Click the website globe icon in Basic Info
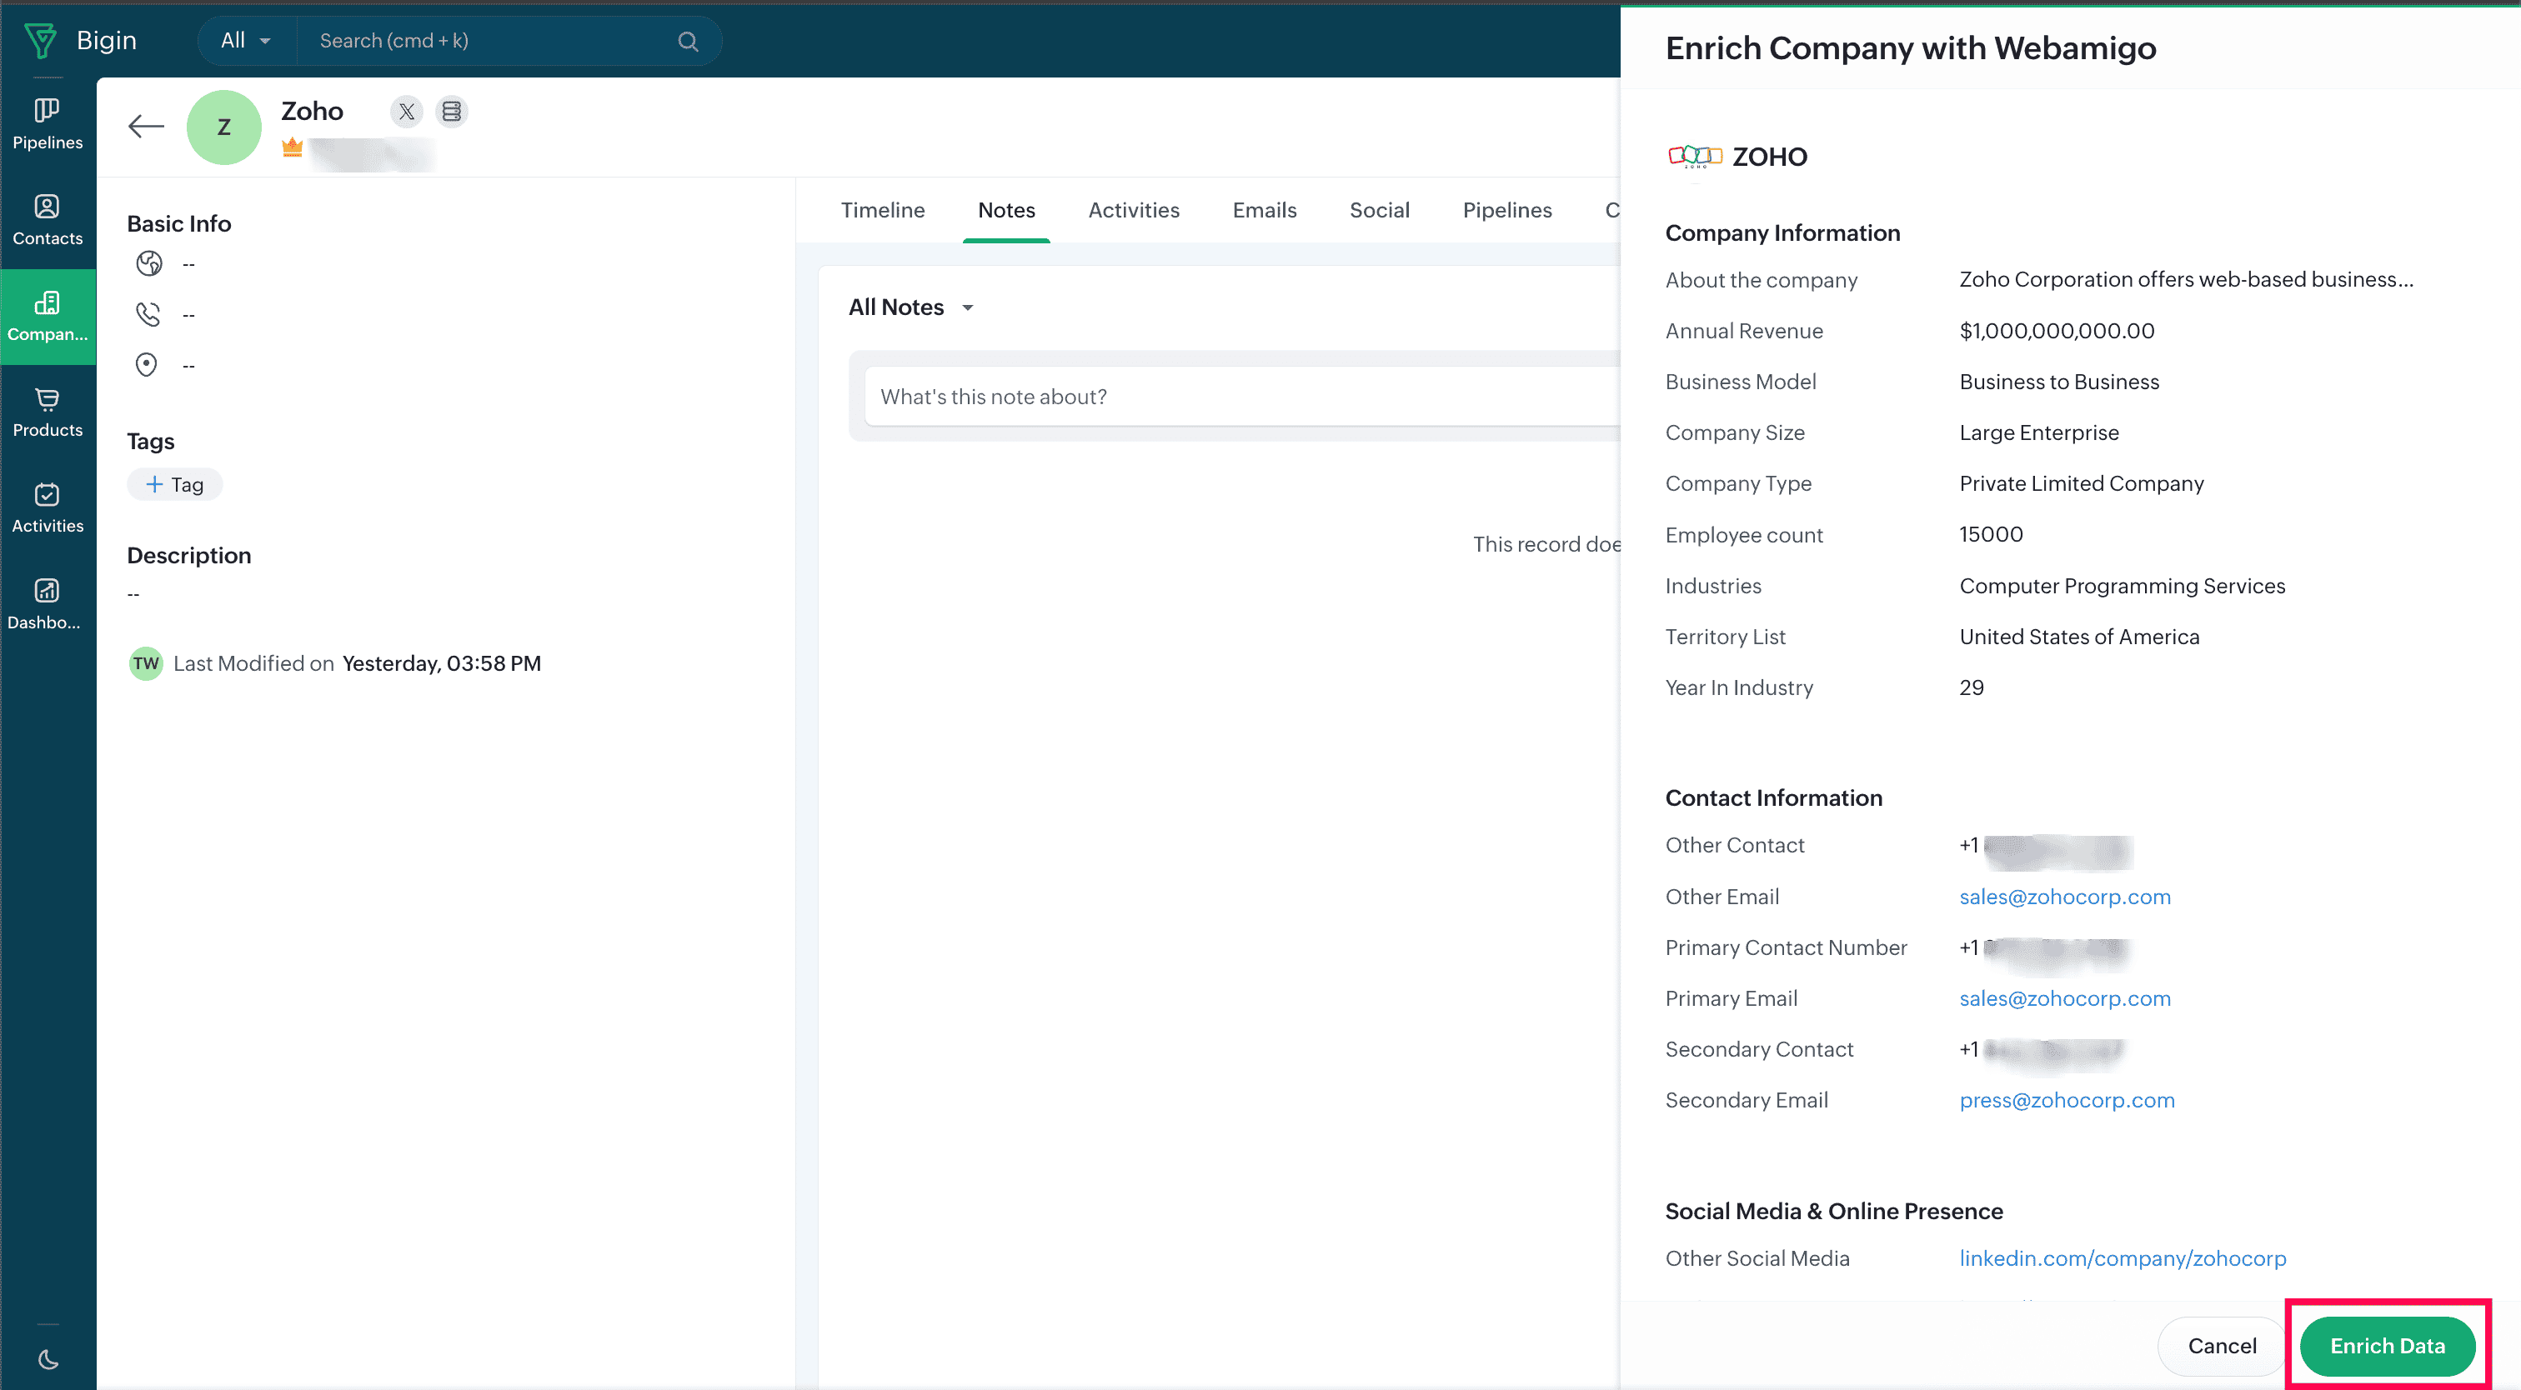The width and height of the screenshot is (2521, 1390). 148,263
